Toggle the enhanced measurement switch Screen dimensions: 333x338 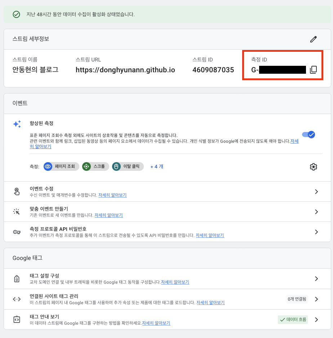[x=308, y=134]
